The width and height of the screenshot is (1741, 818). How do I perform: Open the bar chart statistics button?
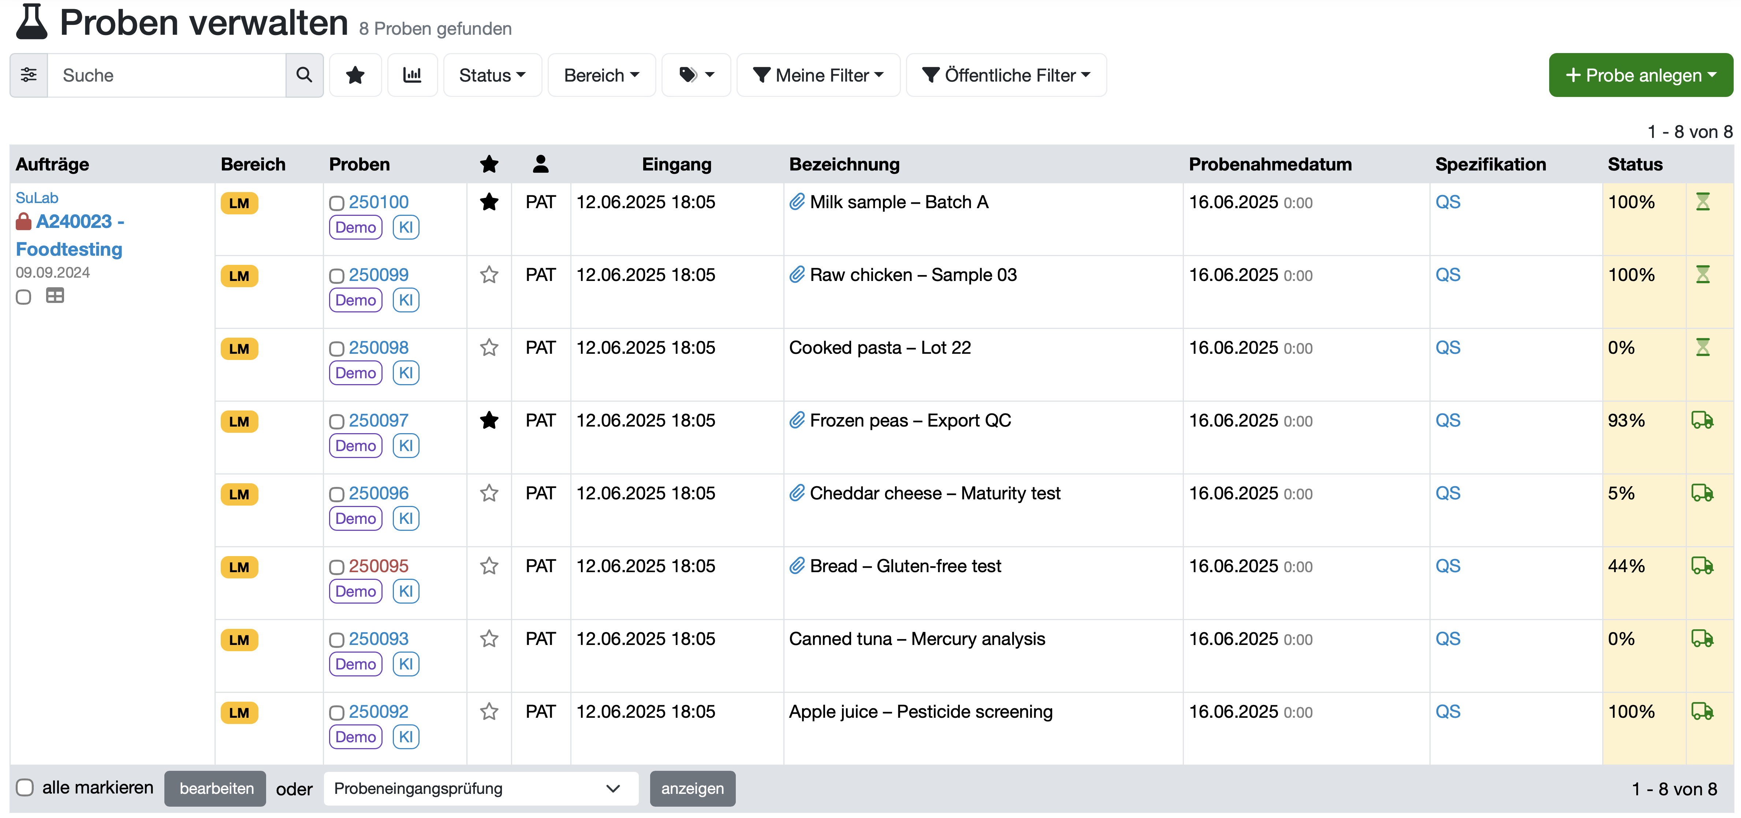(411, 75)
